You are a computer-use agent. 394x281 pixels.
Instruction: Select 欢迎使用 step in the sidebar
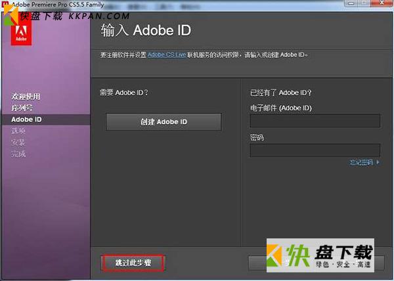[x=26, y=97]
